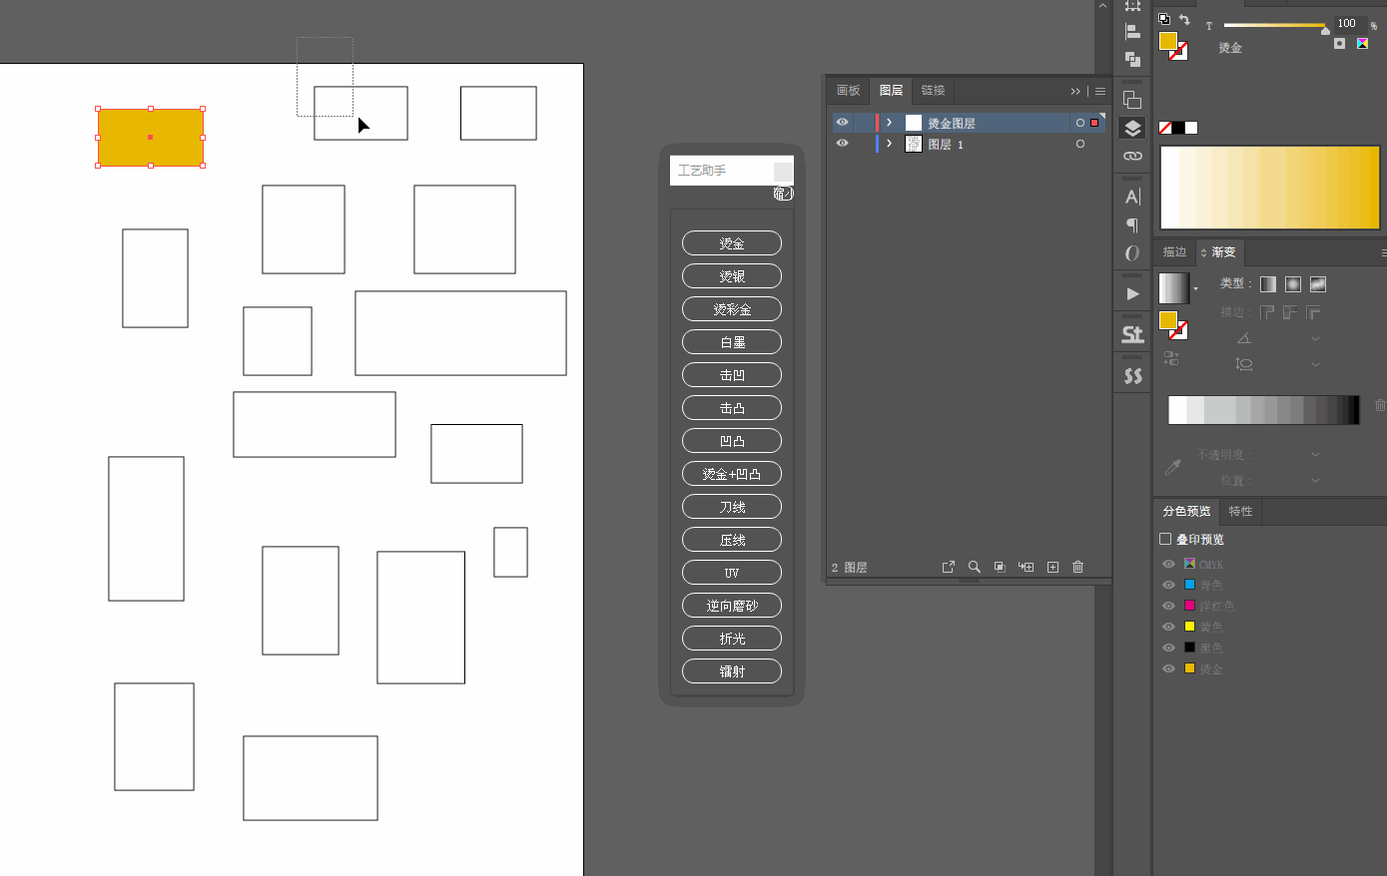Select linear gradient type icon
This screenshot has width=1387, height=876.
[x=1268, y=284]
